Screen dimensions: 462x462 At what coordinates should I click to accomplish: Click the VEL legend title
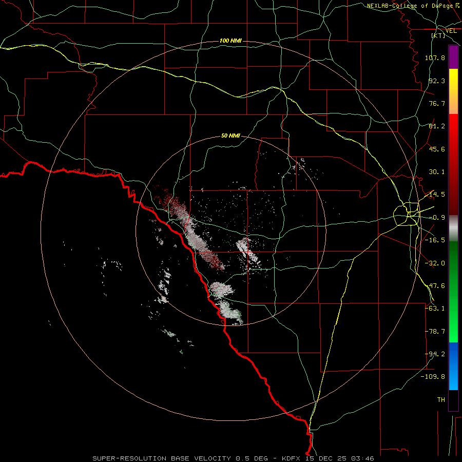click(451, 31)
